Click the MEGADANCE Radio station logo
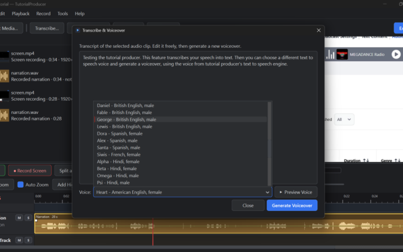 point(342,55)
